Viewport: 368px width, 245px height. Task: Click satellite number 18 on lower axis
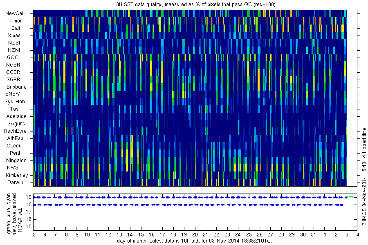point(29,205)
